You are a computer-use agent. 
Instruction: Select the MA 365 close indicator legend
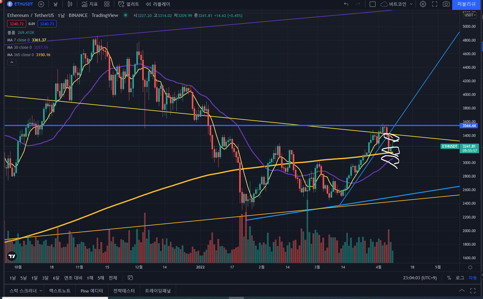[29, 55]
